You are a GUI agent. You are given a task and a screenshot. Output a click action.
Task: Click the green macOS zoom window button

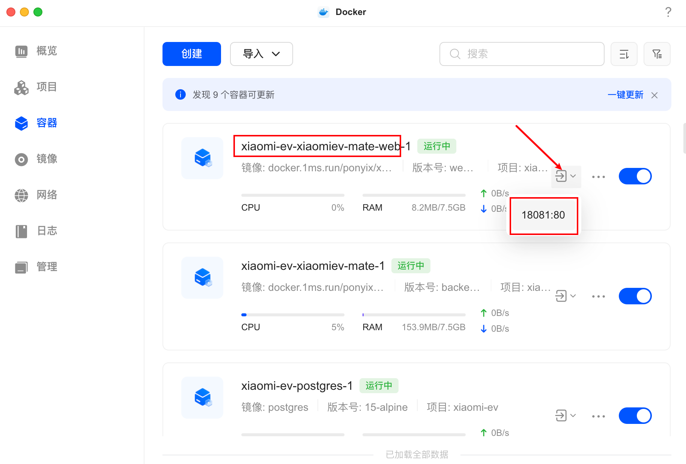coord(38,12)
